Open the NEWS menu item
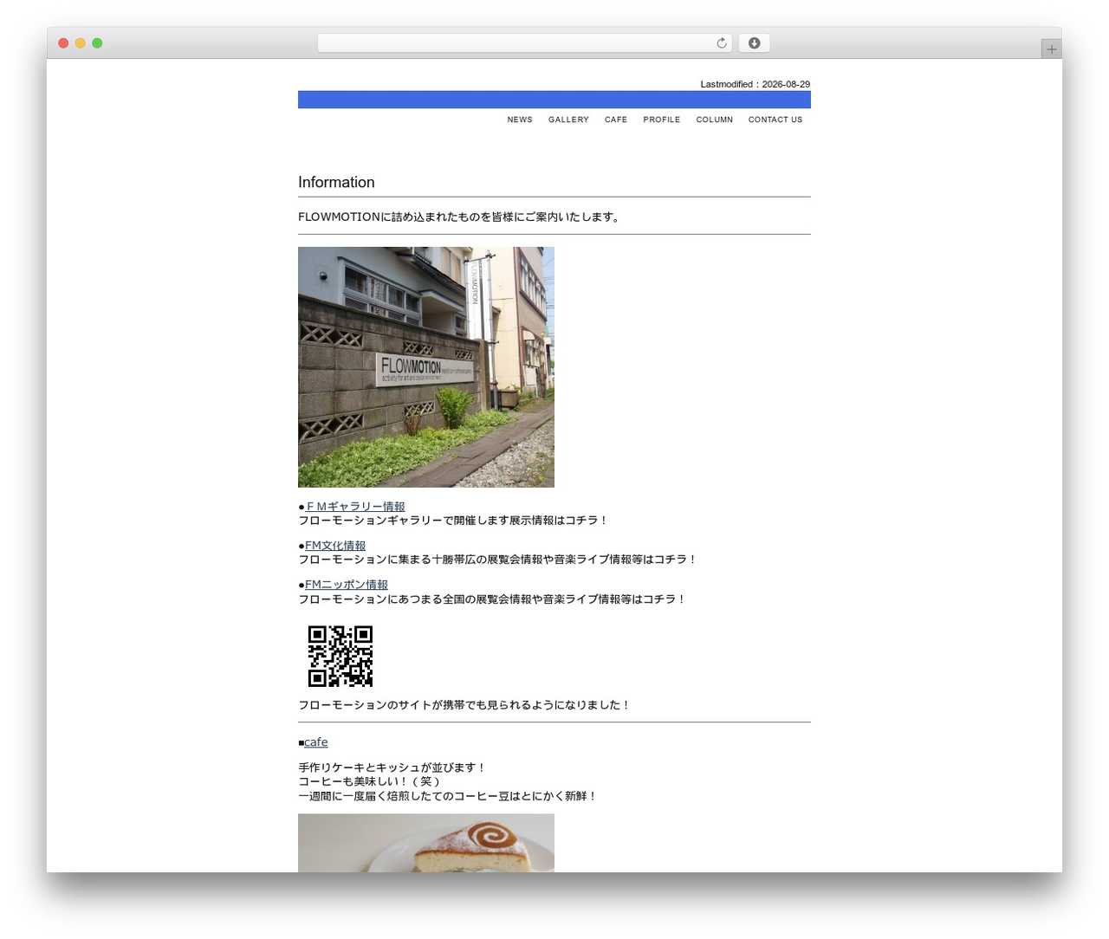The height and width of the screenshot is (939, 1109). (520, 120)
